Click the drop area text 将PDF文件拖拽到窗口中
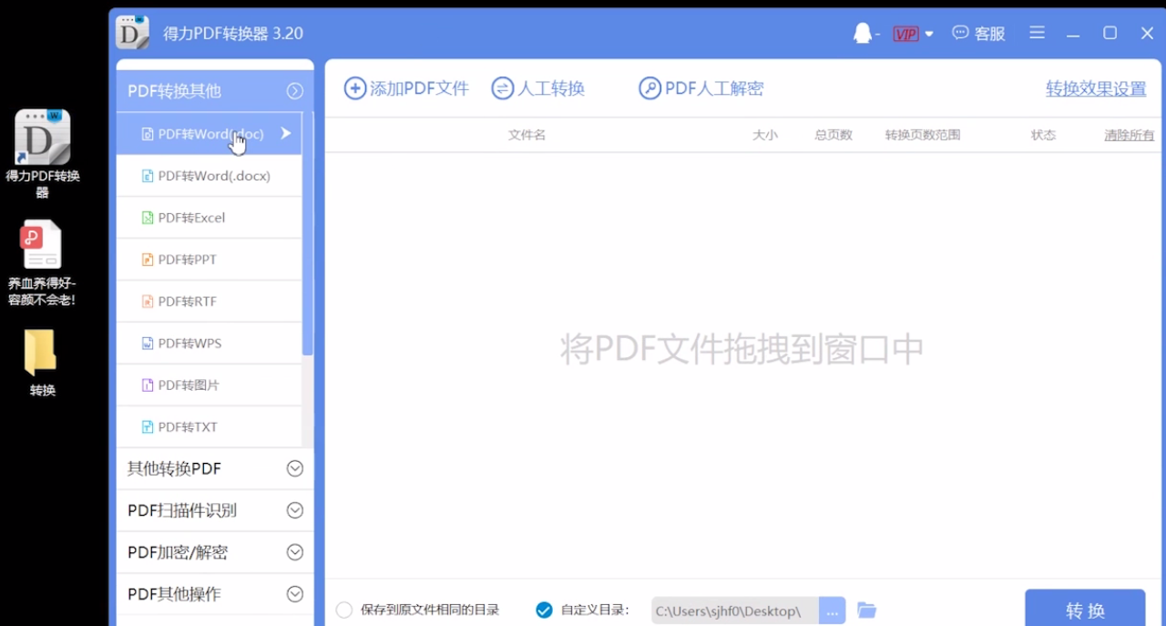The height and width of the screenshot is (626, 1166). tap(742, 349)
